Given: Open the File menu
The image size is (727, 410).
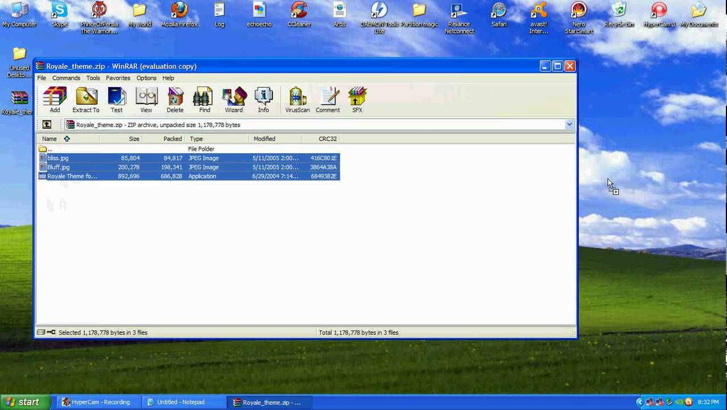Looking at the screenshot, I should [x=42, y=78].
